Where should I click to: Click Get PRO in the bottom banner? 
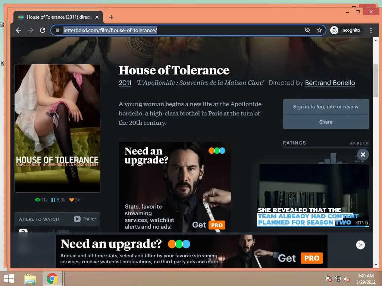[x=300, y=258]
